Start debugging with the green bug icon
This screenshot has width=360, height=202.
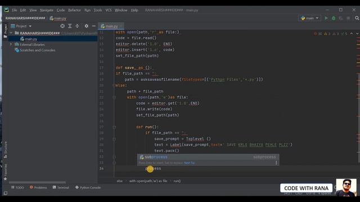click(334, 18)
